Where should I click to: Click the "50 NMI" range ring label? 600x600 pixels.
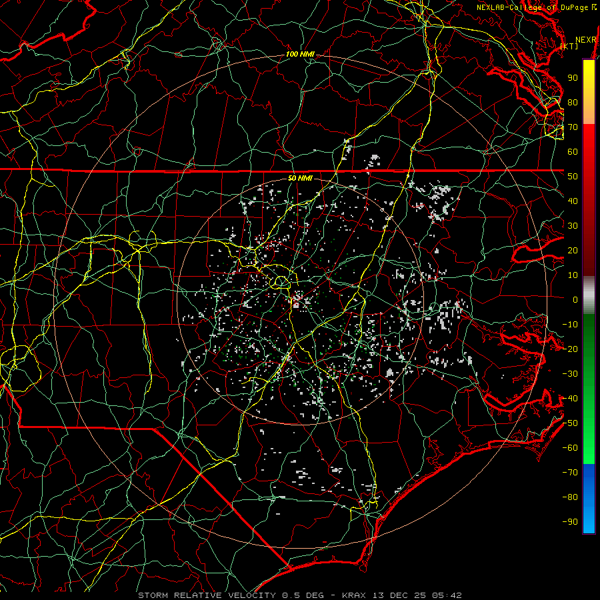(x=300, y=178)
